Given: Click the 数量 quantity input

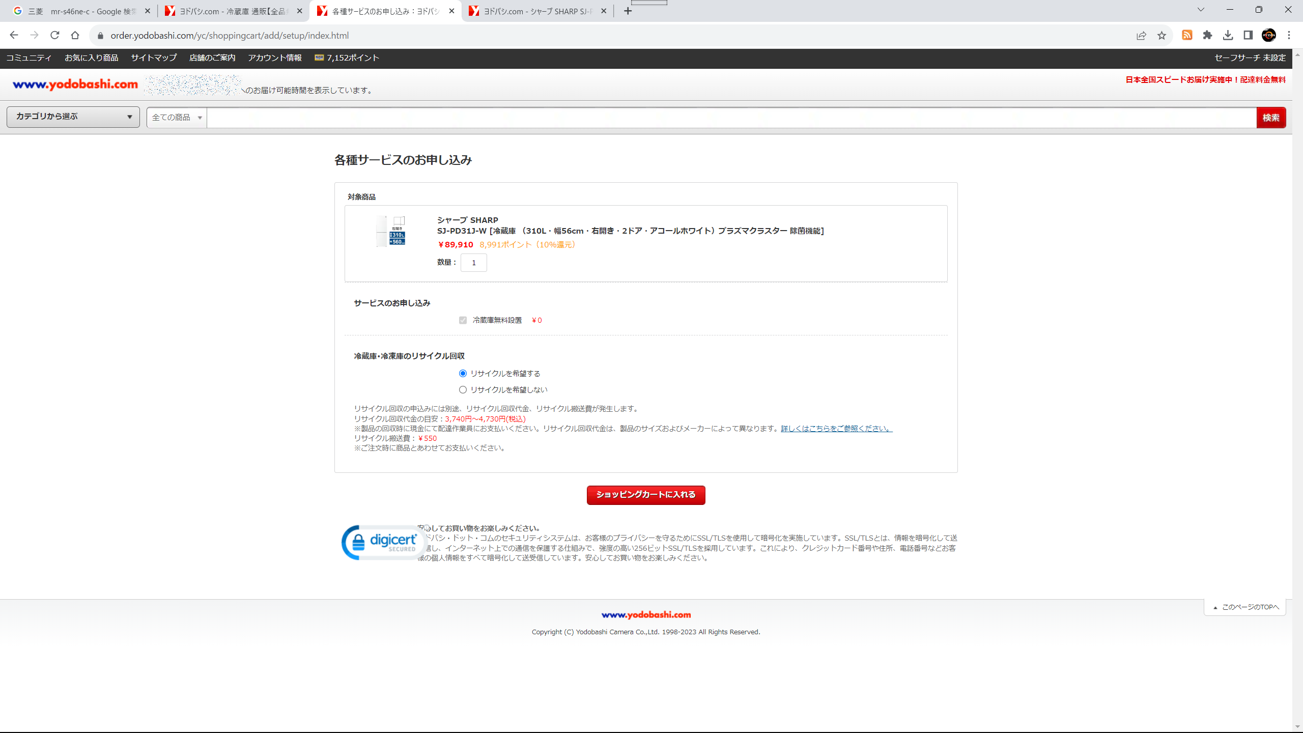Looking at the screenshot, I should coord(473,263).
